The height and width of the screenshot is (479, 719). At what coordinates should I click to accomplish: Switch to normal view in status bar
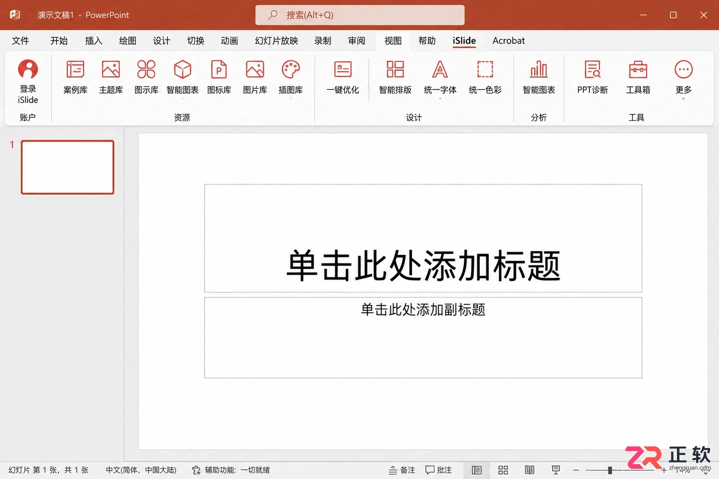(x=477, y=470)
